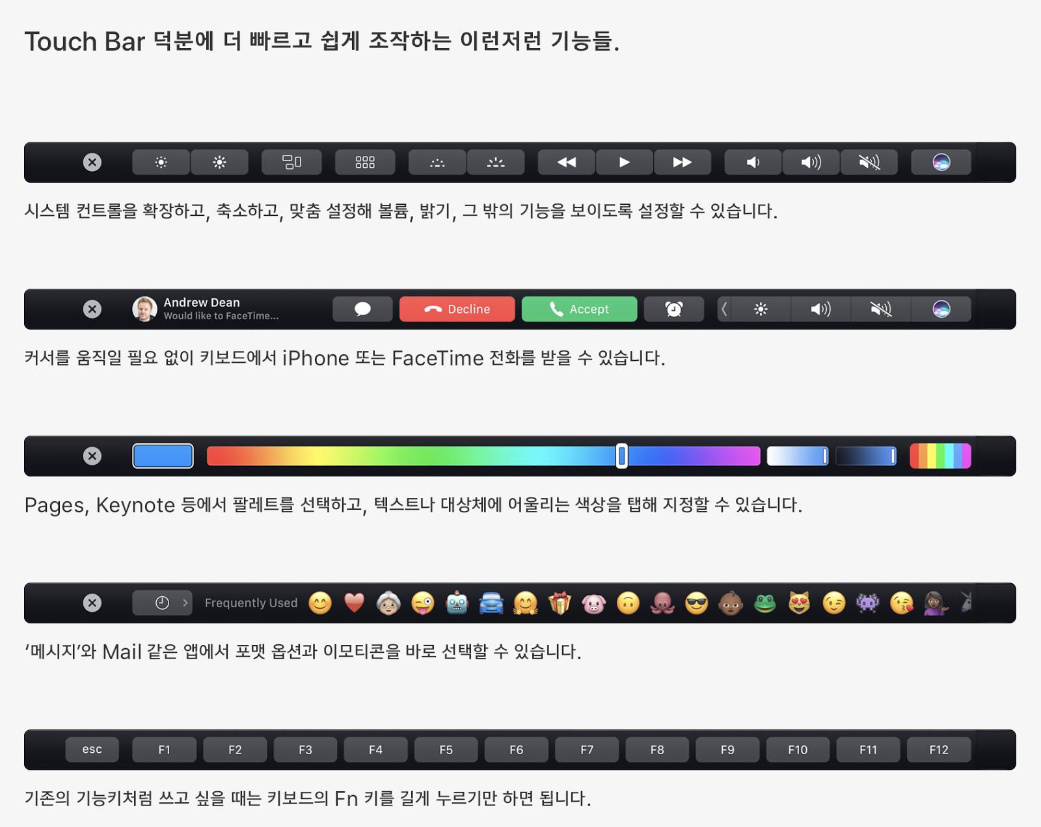Toggle mute in the FaceTime call bar

pos(881,309)
